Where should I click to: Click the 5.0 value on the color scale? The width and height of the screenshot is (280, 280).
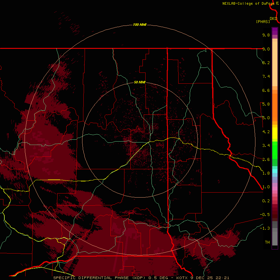266,118
